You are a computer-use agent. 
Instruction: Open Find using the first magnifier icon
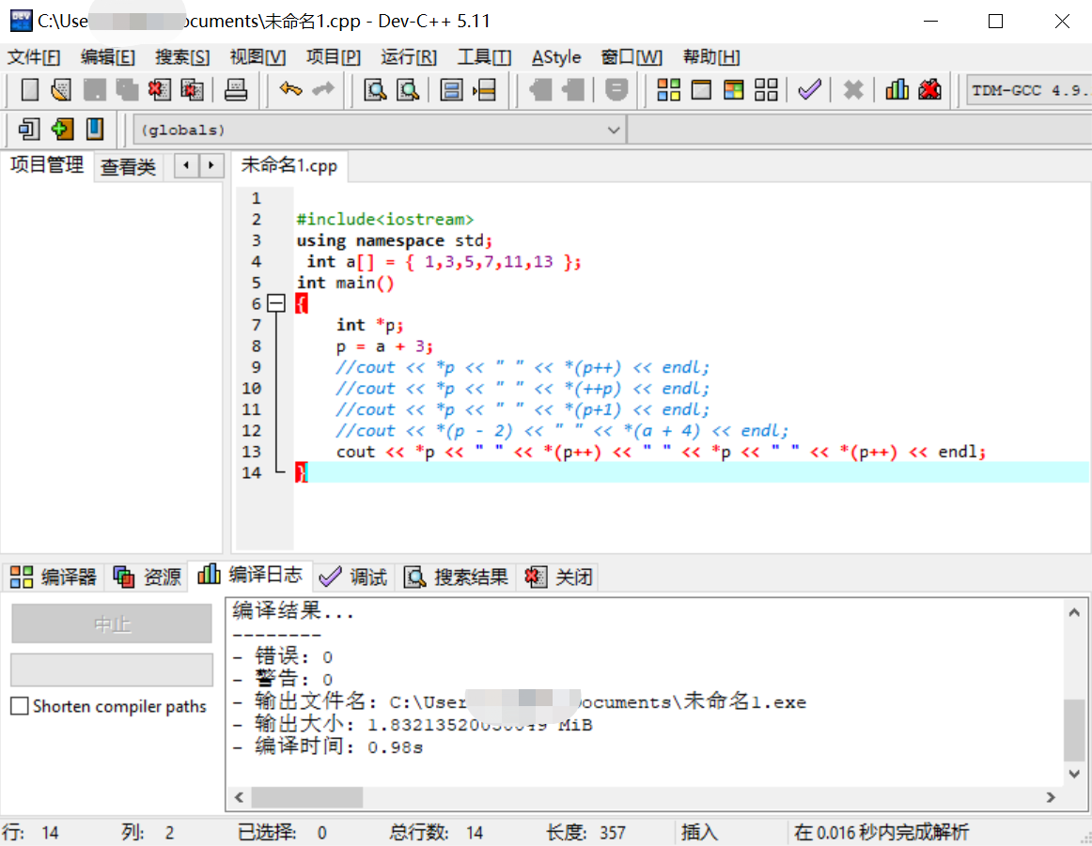[x=375, y=90]
